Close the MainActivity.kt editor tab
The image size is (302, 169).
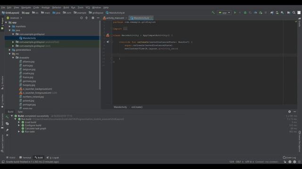click(151, 18)
